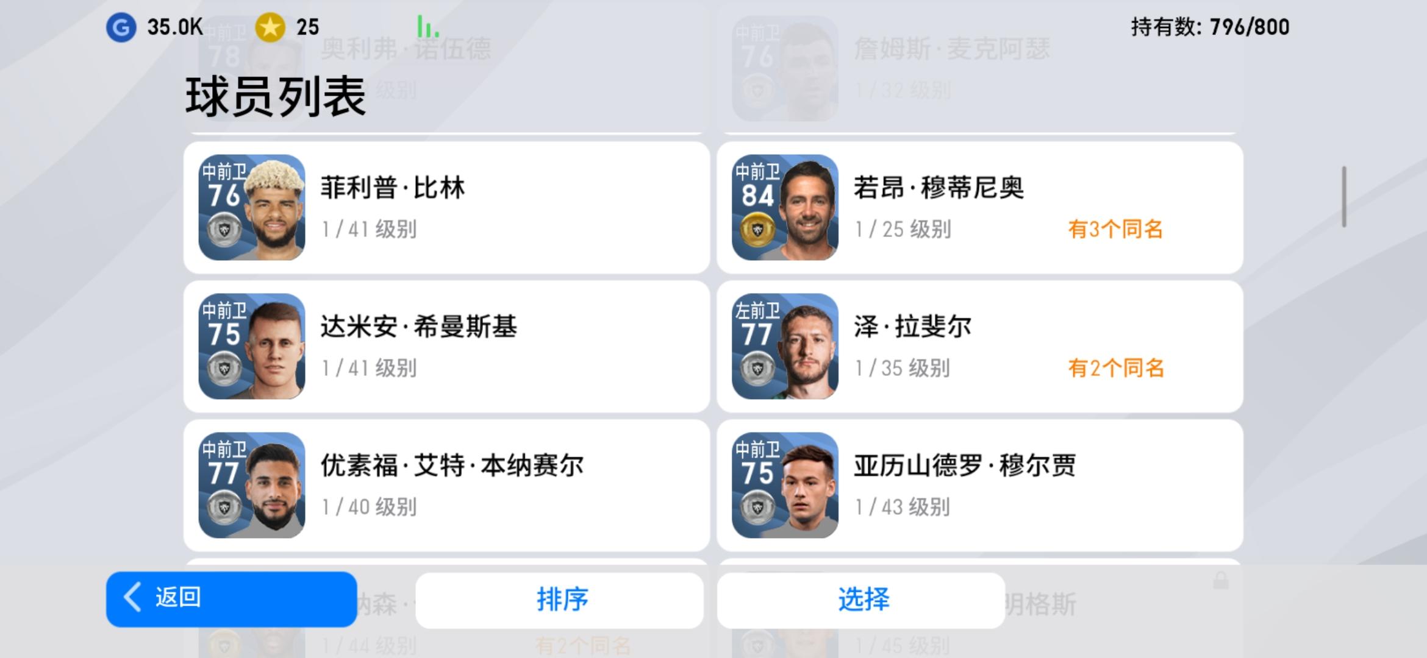The width and height of the screenshot is (1427, 658).
Task: Tap the gold star coin icon
Action: click(270, 27)
